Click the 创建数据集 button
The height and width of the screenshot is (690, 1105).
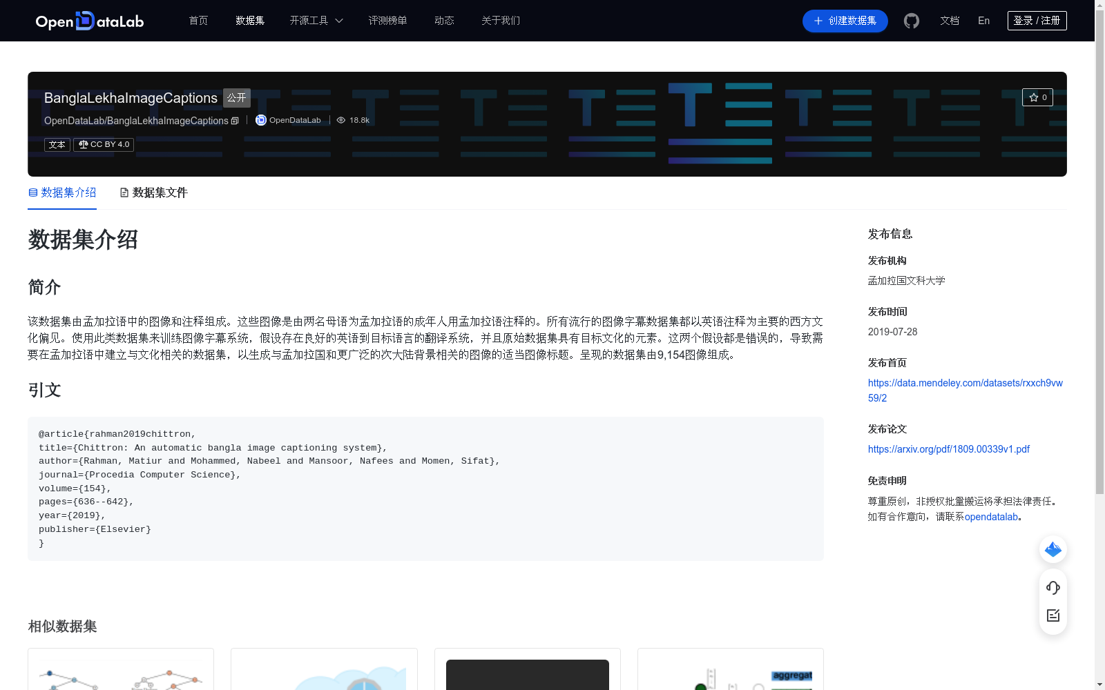point(845,21)
